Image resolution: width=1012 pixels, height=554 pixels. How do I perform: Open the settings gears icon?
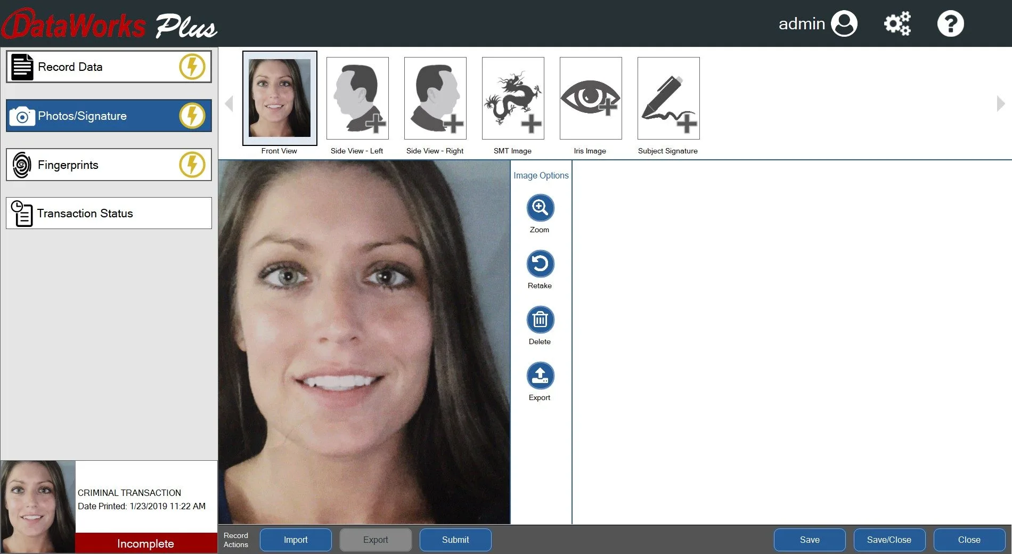[x=897, y=24]
